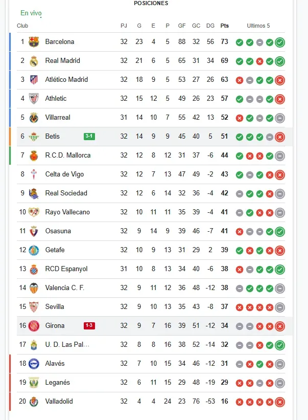Click the Villarreal yellow crest
Image resolution: width=308 pixels, height=420 pixels.
click(x=34, y=118)
